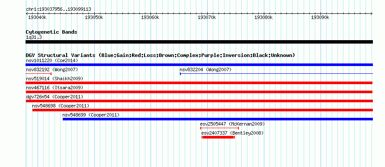
Task: Open the nsv519014 (Shaikh2009) red loss bar
Action: [x=199, y=83]
